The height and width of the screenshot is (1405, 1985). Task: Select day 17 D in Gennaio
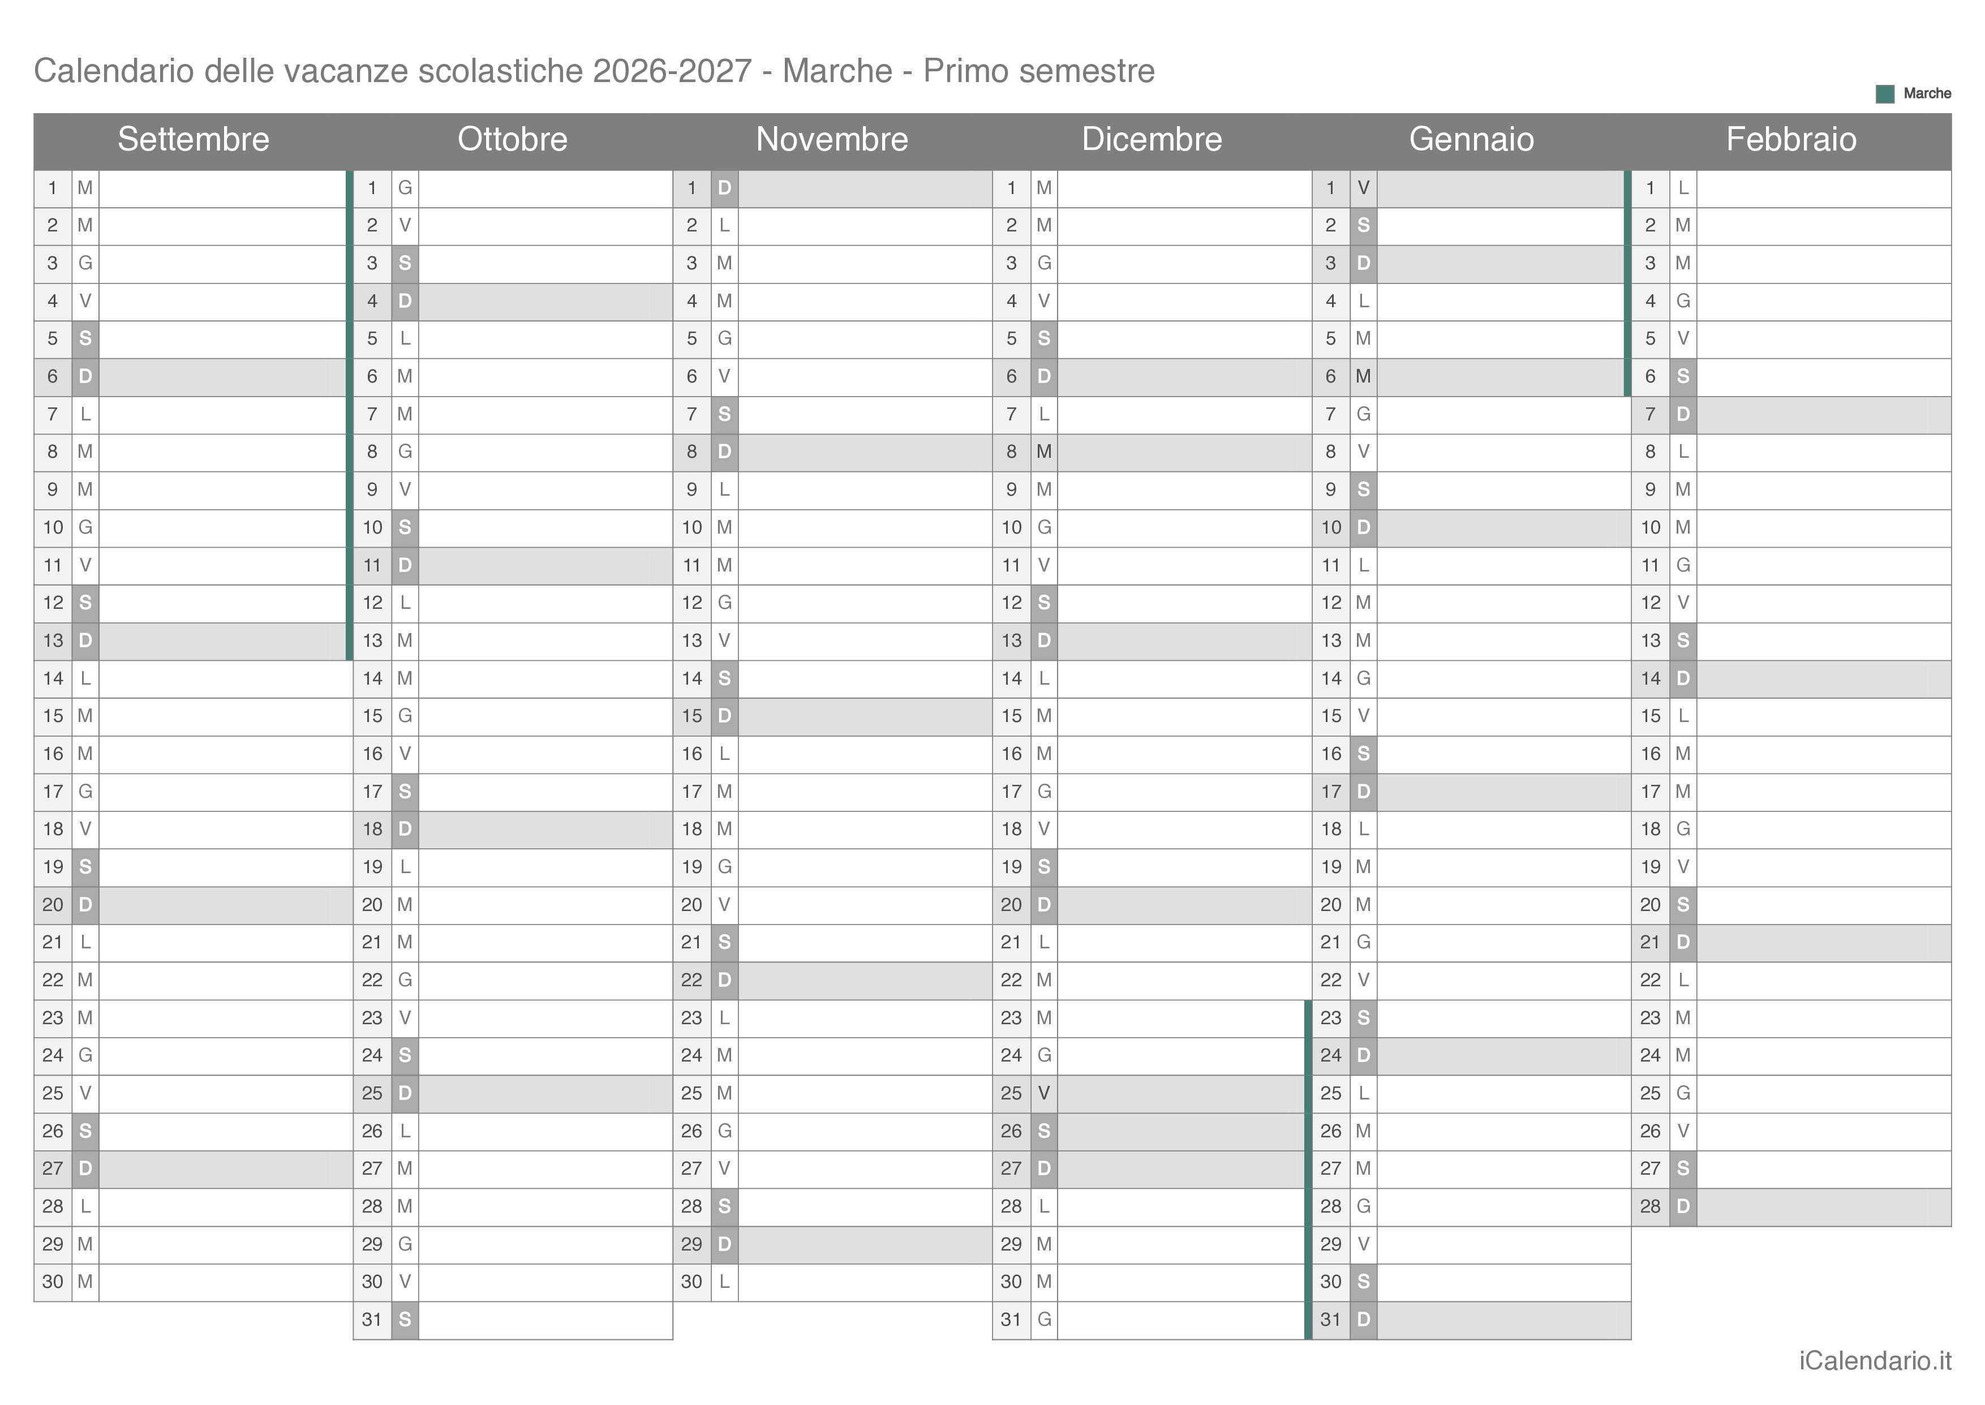[1472, 793]
